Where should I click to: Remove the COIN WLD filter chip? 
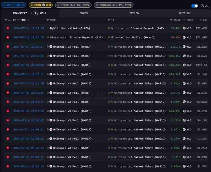[32, 5]
